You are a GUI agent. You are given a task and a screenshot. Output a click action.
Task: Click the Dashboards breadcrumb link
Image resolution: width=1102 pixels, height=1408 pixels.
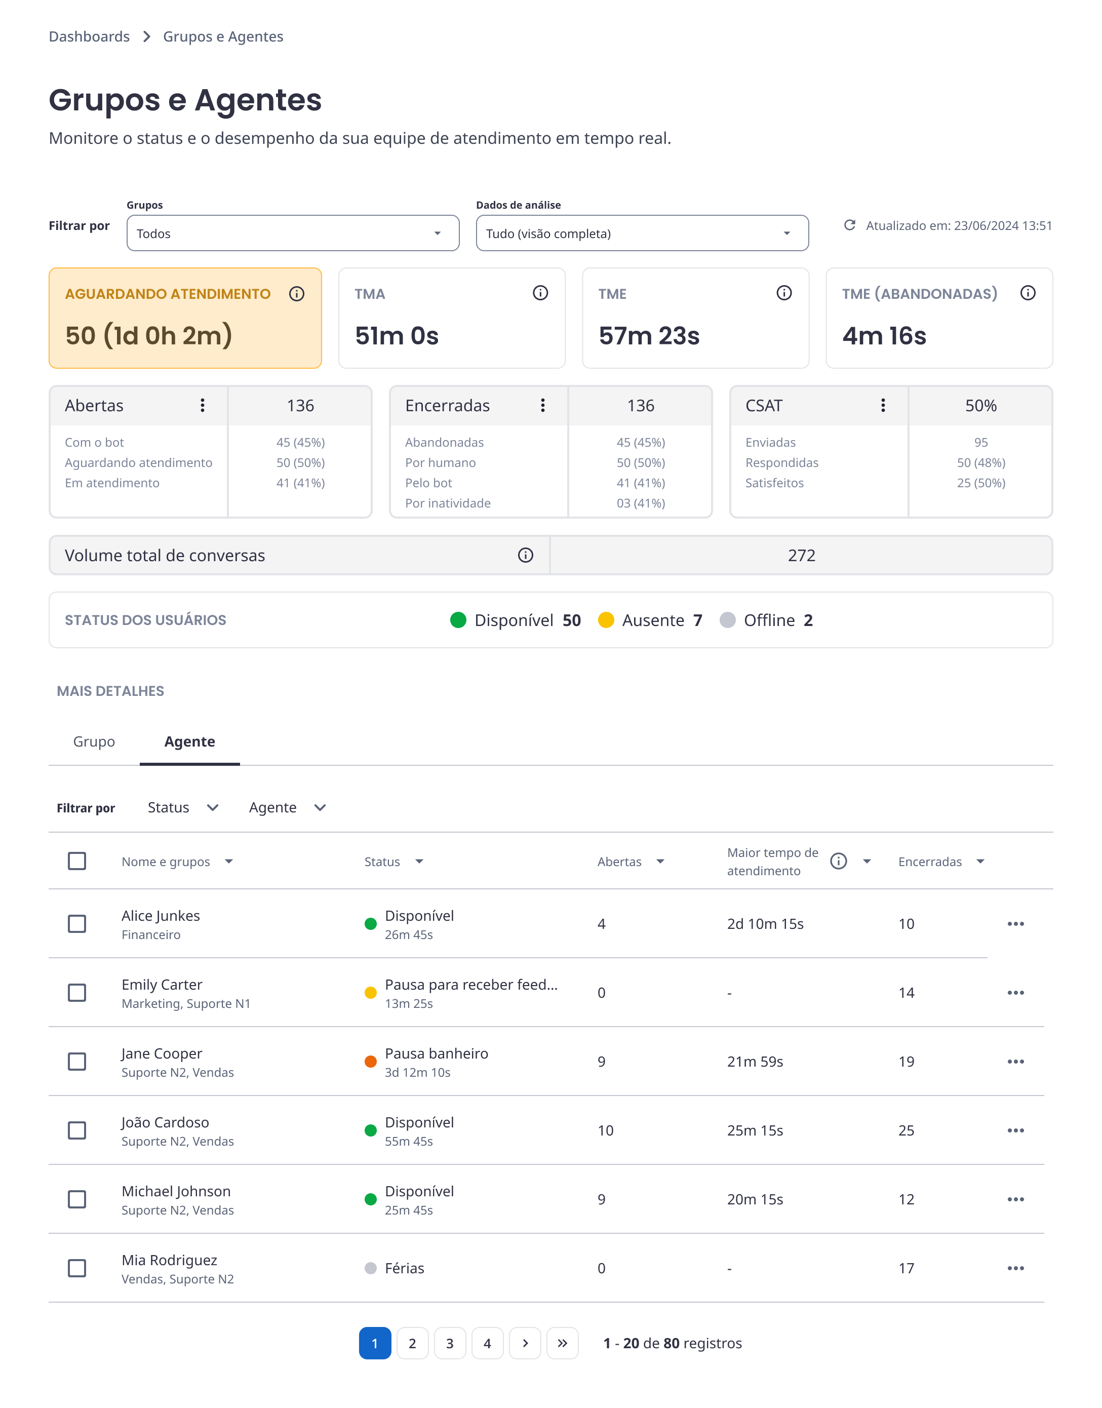click(x=89, y=37)
